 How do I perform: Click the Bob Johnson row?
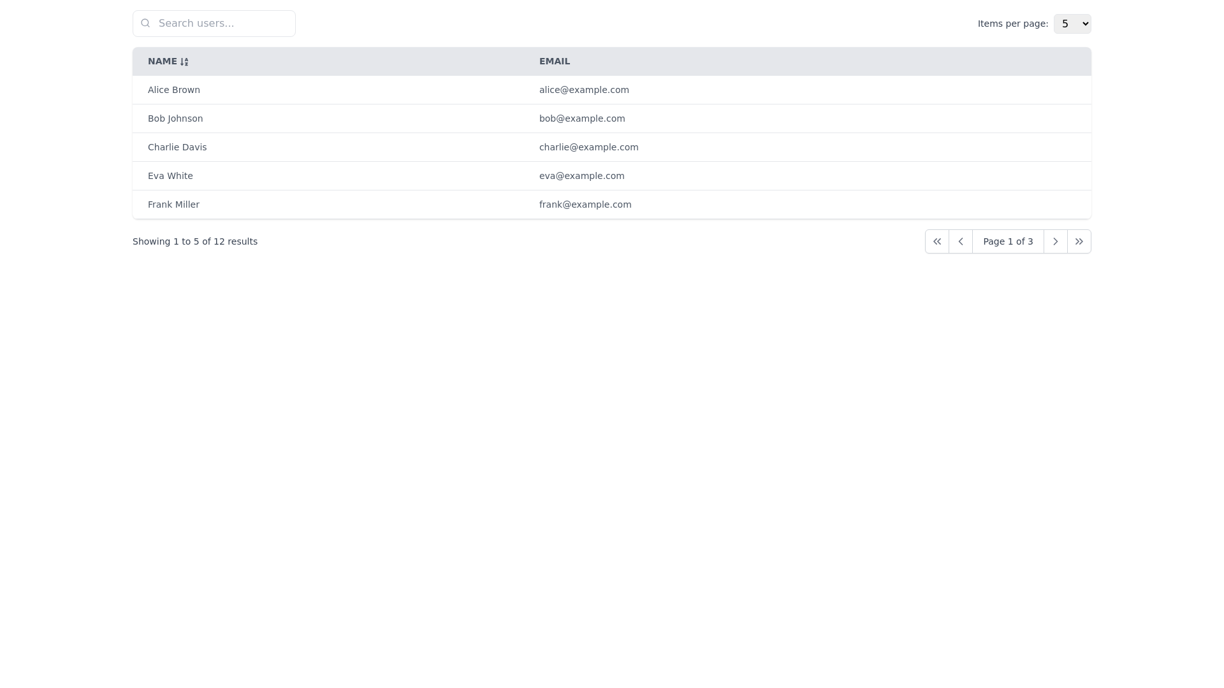(382, 118)
